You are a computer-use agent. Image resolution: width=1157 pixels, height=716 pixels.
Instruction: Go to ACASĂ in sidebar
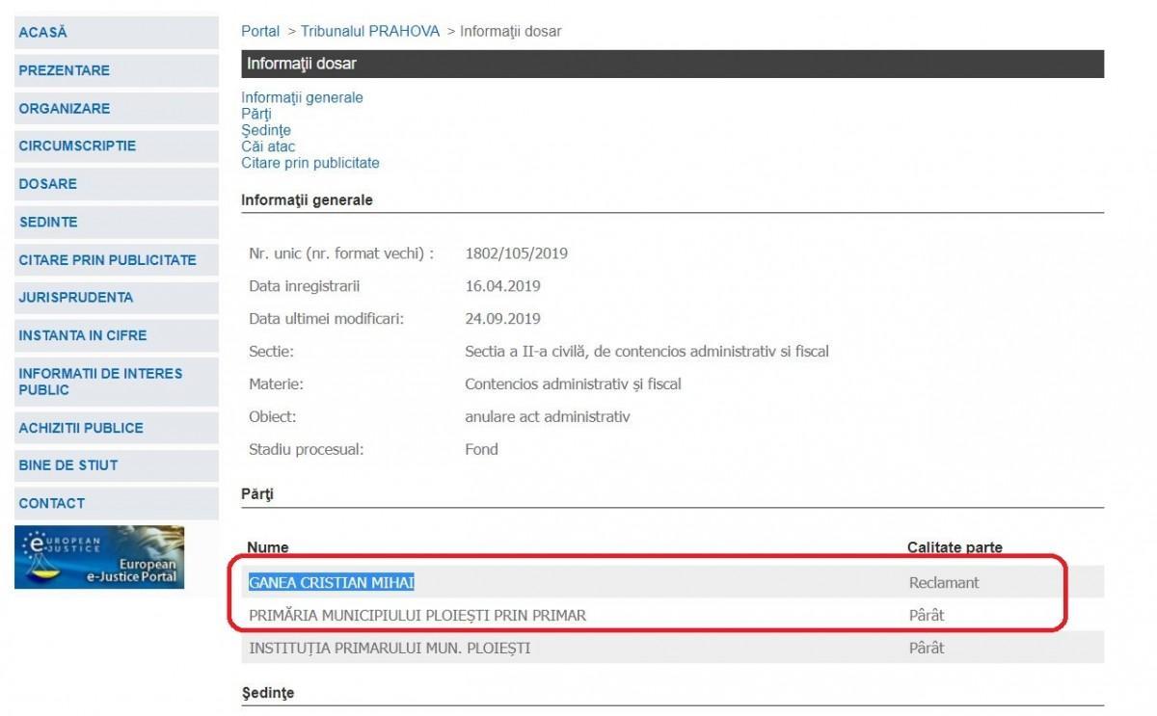[43, 33]
